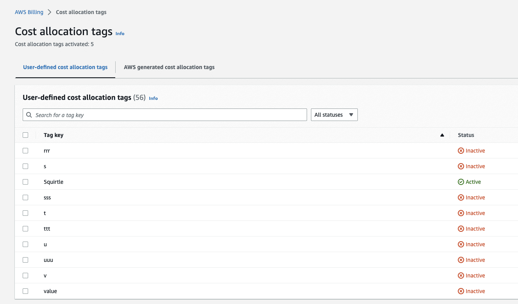Image resolution: width=518 pixels, height=304 pixels.
Task: Select the ttt tag checkbox
Action: point(25,229)
